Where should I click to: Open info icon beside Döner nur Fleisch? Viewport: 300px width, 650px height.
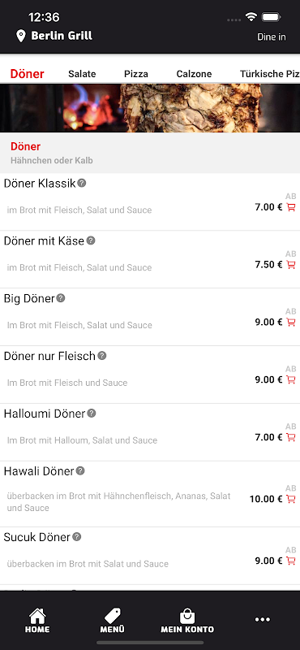click(x=102, y=356)
